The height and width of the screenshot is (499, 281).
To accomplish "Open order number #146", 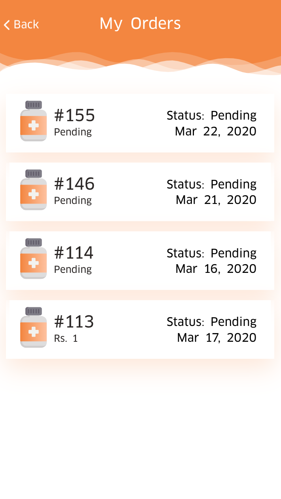I will click(x=74, y=184).
